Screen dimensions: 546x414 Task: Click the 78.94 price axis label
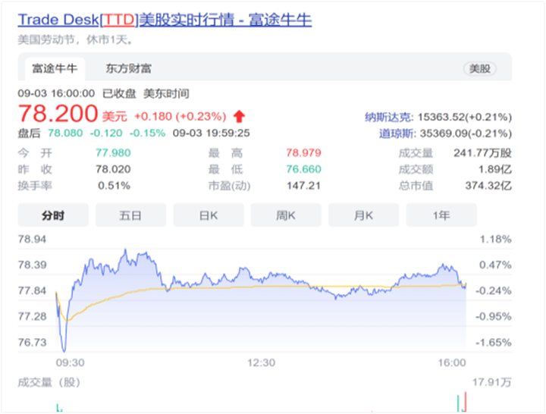pyautogui.click(x=32, y=239)
